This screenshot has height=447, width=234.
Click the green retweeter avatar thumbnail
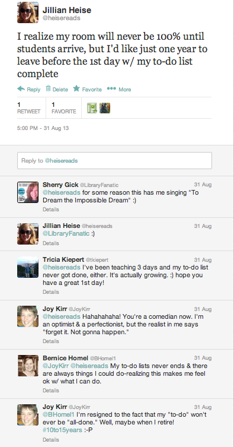point(92,108)
